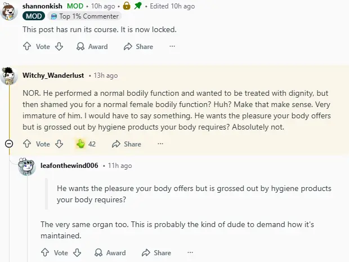Viewport: 349px width, 262px height.
Task: Upvote Witchy_Wanderlust's comment
Action: [27, 144]
